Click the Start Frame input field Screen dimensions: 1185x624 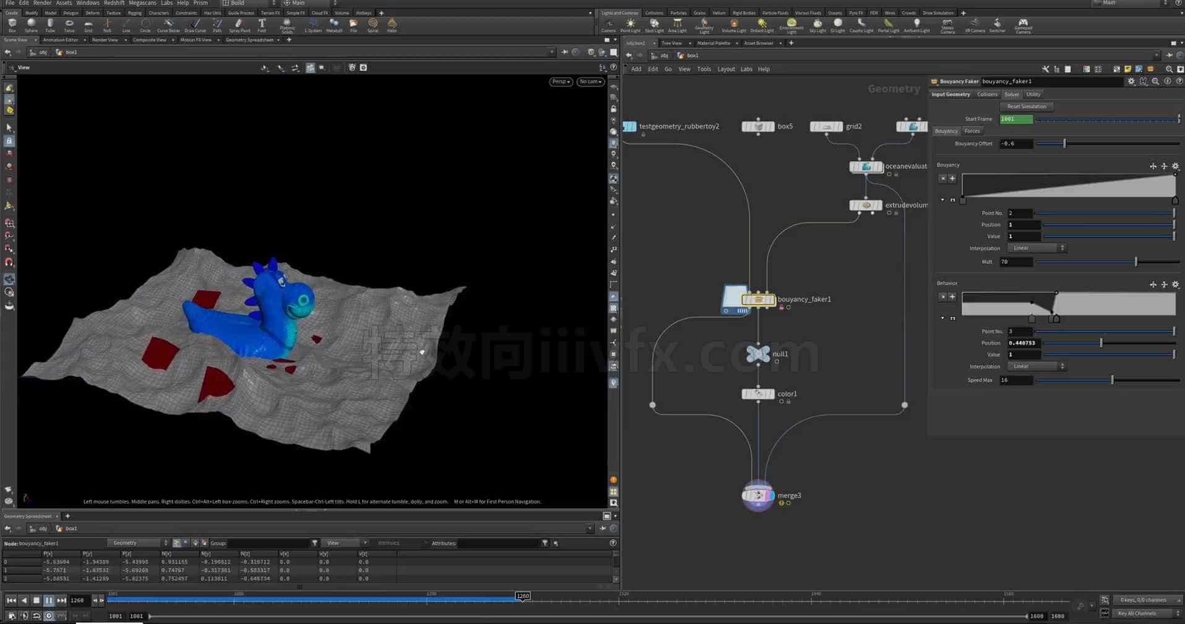pos(1016,119)
